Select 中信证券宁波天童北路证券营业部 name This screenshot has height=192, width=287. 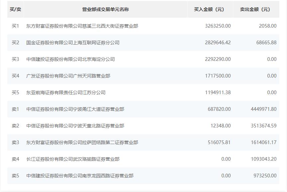tap(75, 126)
